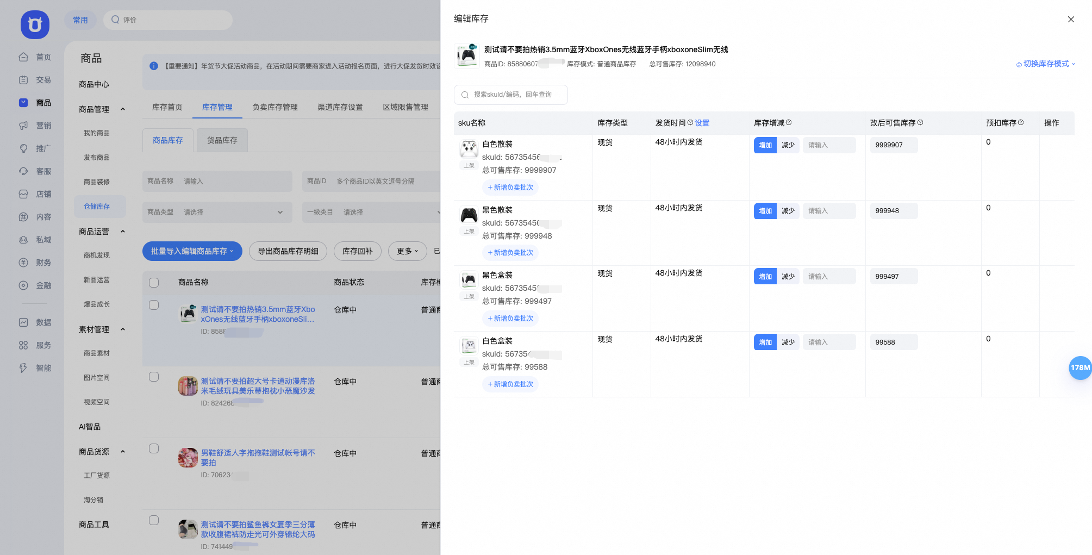Click the help icon next to 预扣库存
Screen dimensions: 1092x555
tap(1021, 122)
